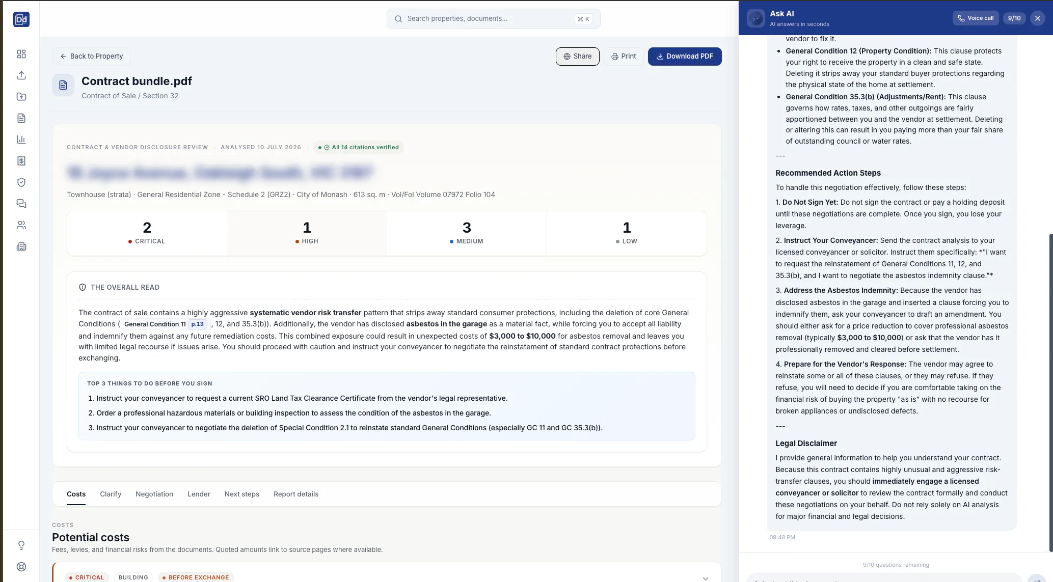Start a Voice call with AI
Screen dimensions: 1053x582
coord(976,18)
